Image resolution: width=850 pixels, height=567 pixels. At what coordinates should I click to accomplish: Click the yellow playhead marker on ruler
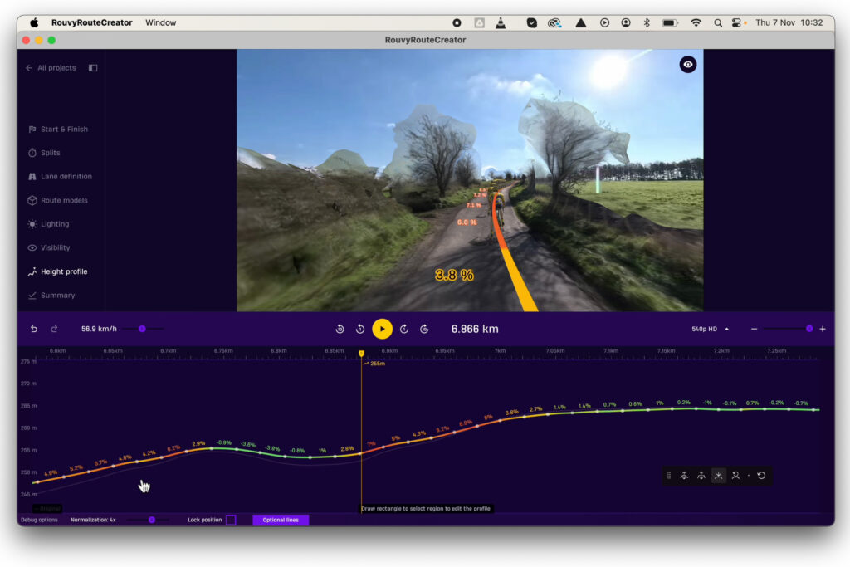click(x=362, y=354)
